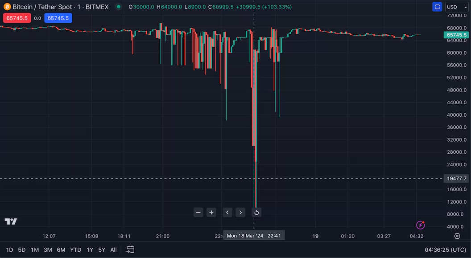Select the YTD range tab
Screen dimensions: 471x258
tap(75, 250)
